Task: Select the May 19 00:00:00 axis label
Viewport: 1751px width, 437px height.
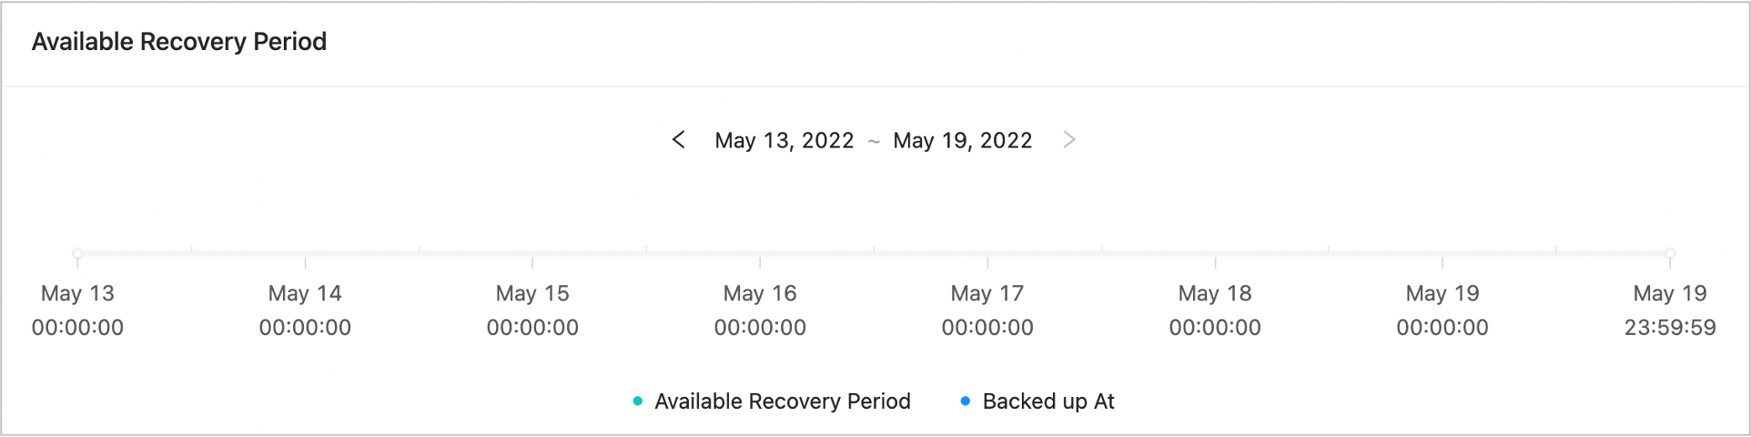Action: coord(1442,310)
